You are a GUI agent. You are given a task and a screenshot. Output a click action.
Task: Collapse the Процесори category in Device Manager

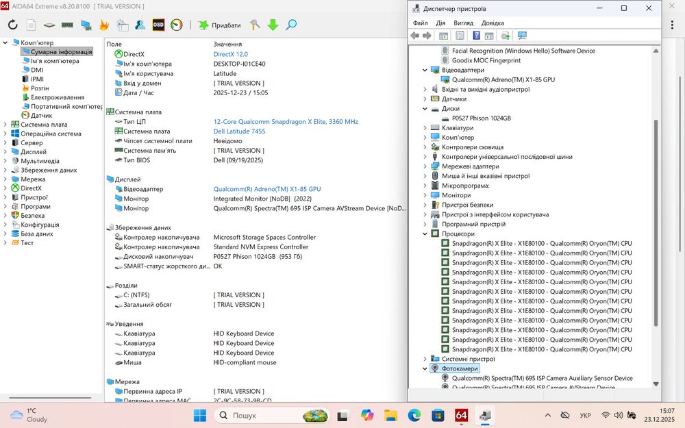click(x=425, y=234)
